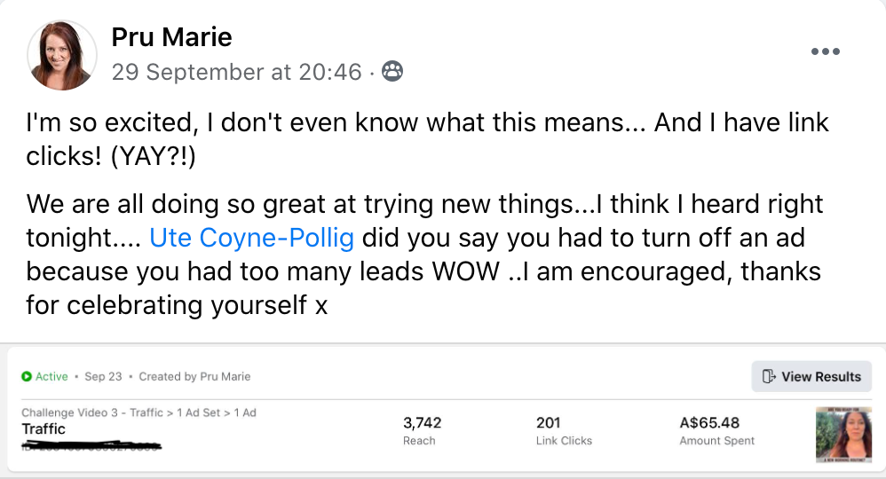Click the 29 September post timestamp

237,72
